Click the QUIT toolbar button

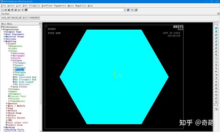coord(25,18)
